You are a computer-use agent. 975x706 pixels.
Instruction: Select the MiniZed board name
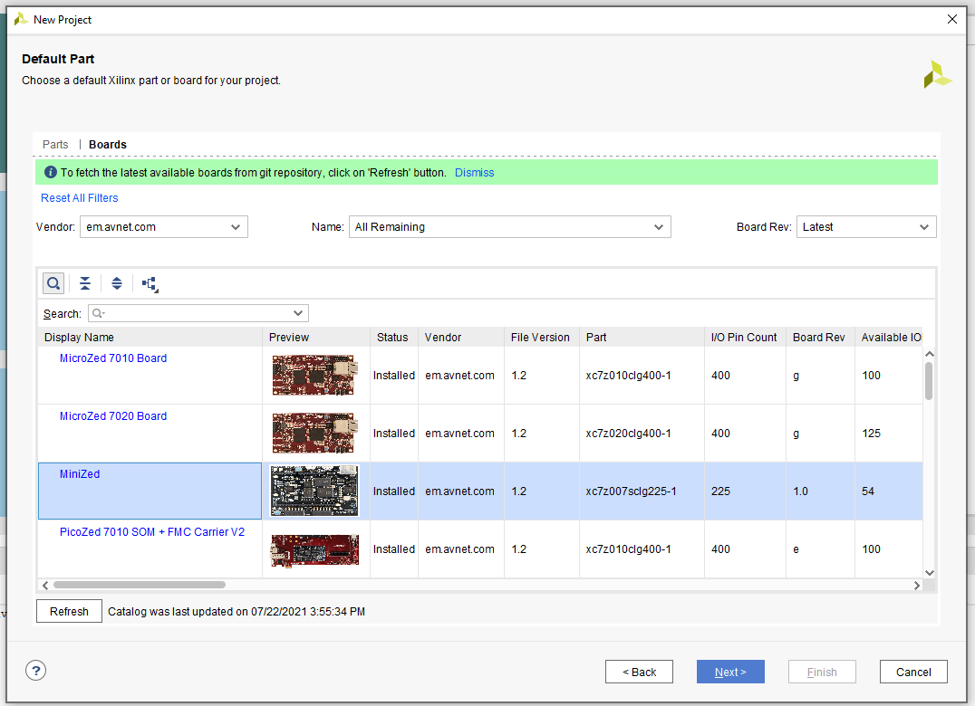coord(80,473)
